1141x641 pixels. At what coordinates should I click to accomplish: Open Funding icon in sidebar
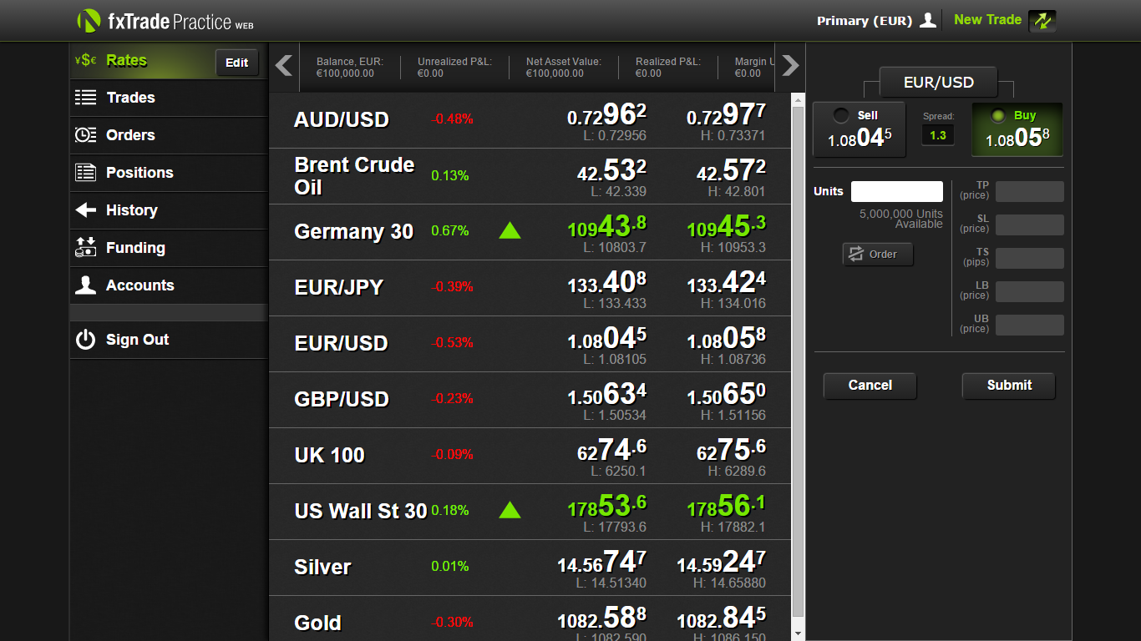[x=85, y=248]
